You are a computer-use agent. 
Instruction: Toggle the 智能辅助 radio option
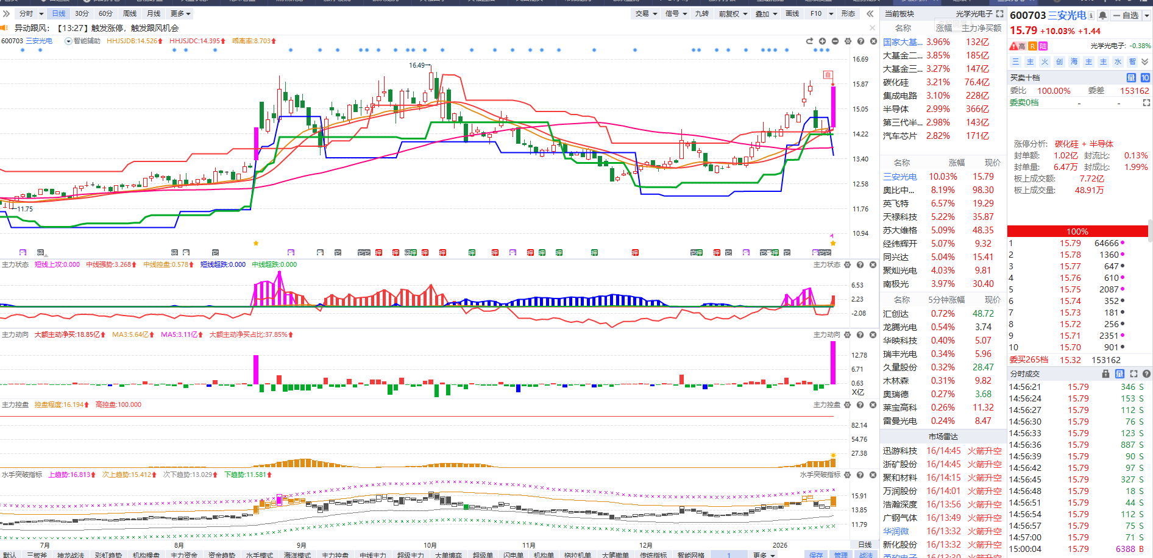68,41
